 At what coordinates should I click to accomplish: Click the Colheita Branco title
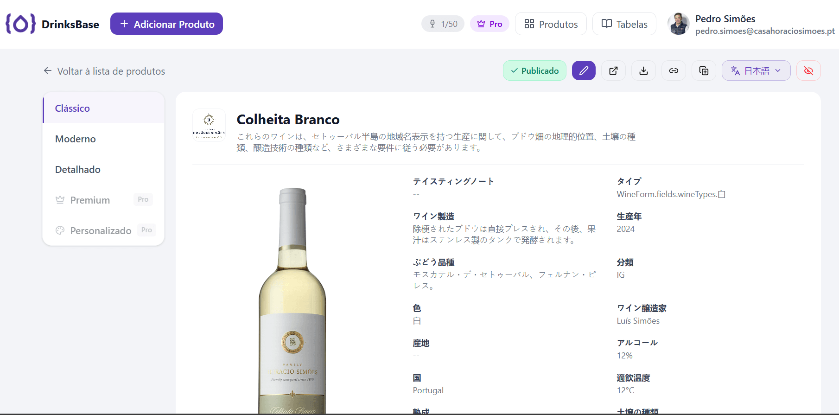tap(288, 120)
